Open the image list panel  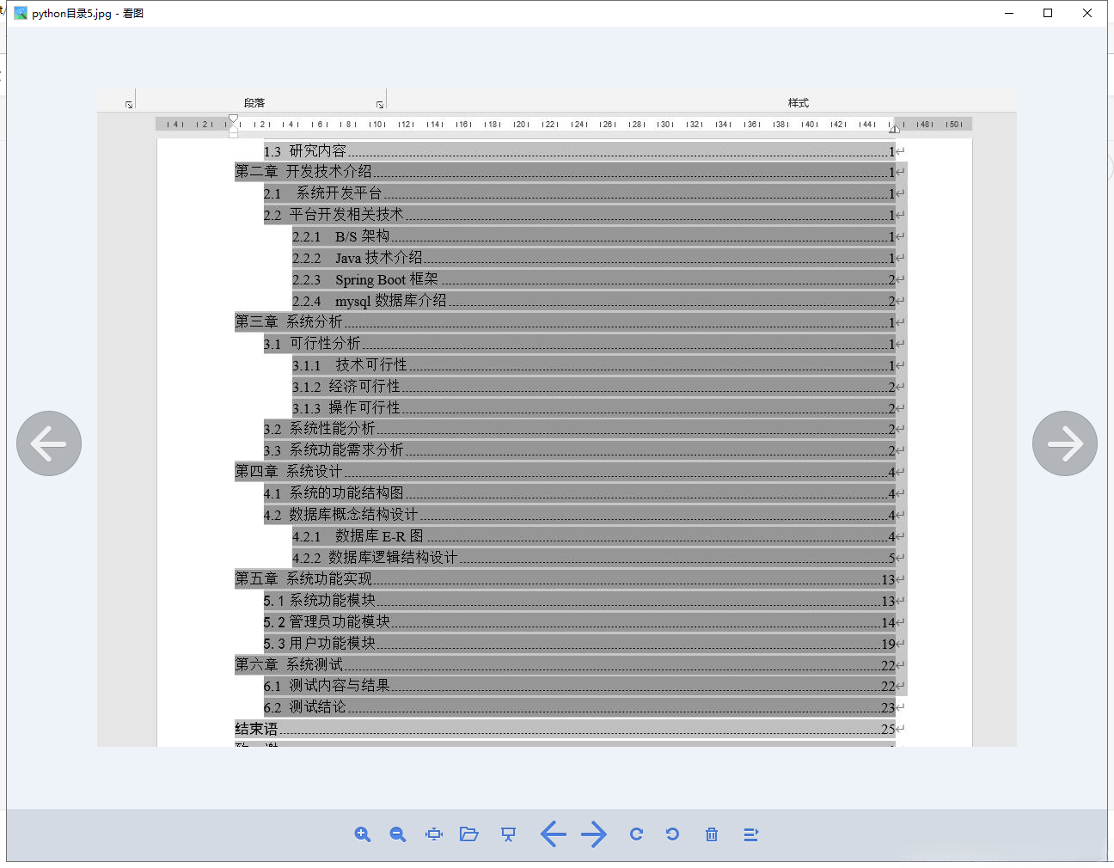(x=750, y=834)
